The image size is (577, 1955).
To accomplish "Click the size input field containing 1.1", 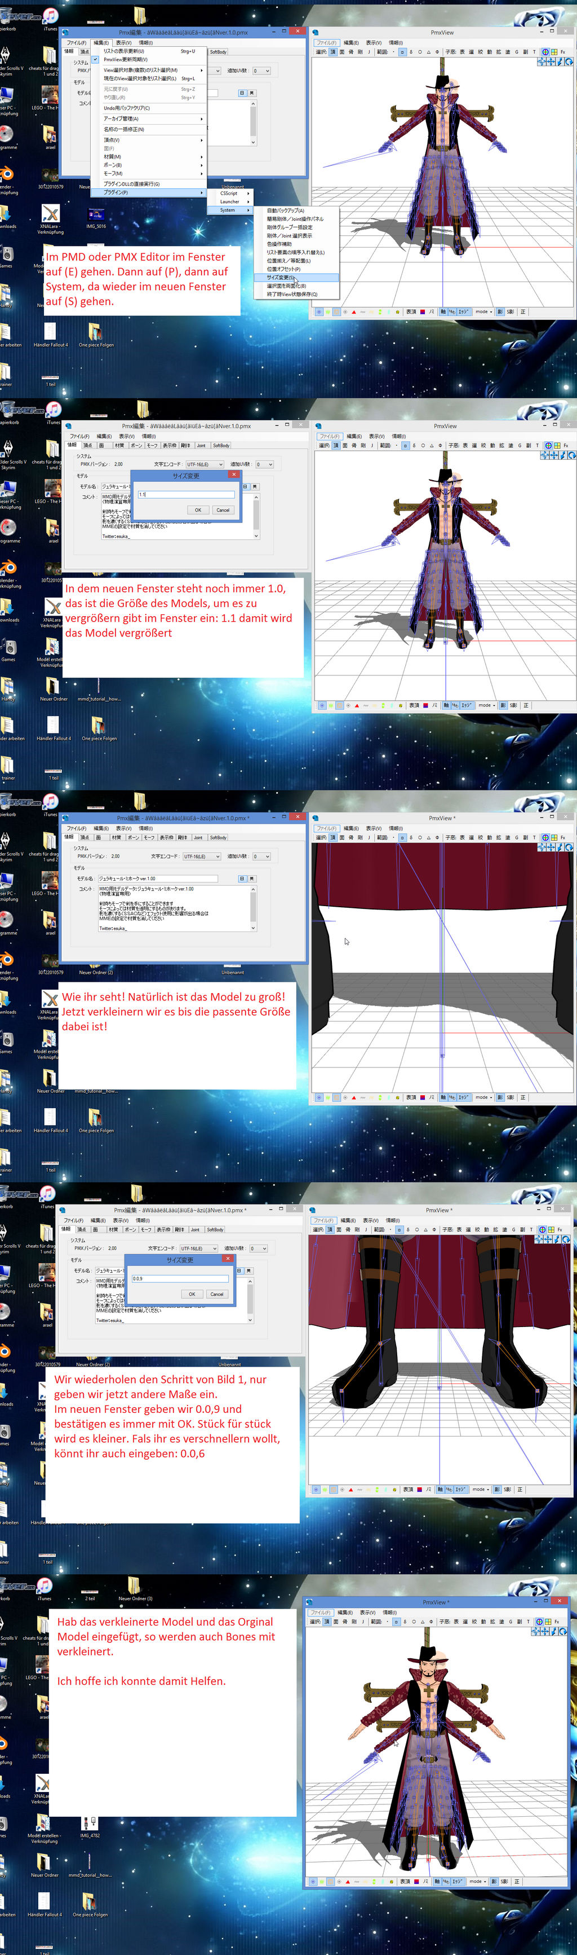I will (x=186, y=494).
